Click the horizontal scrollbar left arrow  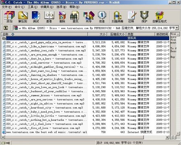click(x=3, y=137)
